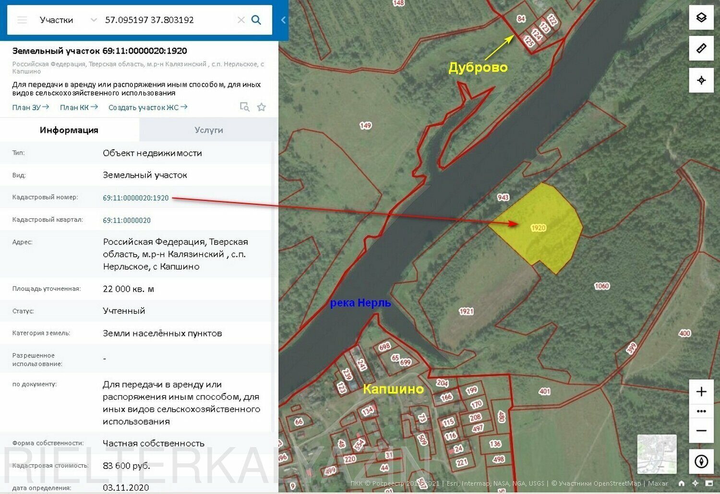Open the overview minimap thumbnail
The height and width of the screenshot is (494, 720).
pos(657,454)
